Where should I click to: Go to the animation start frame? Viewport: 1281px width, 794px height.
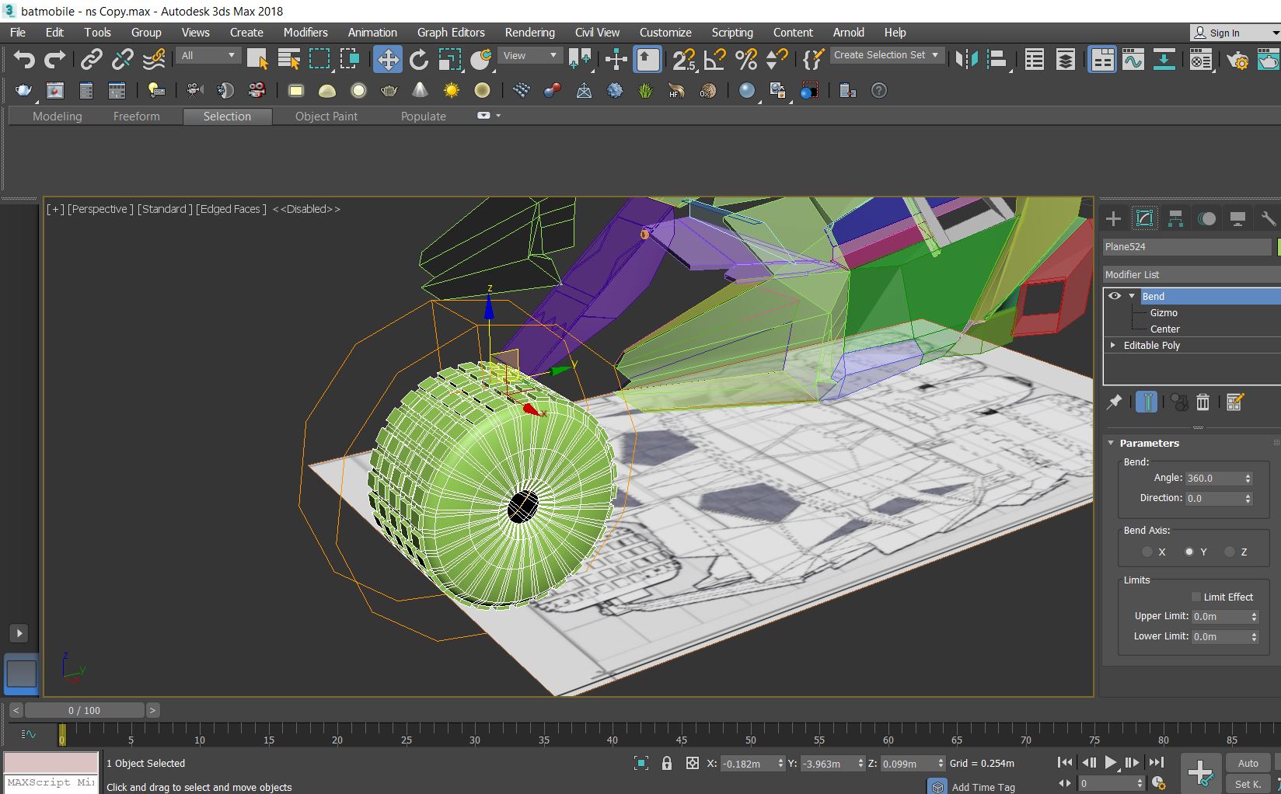[1064, 763]
